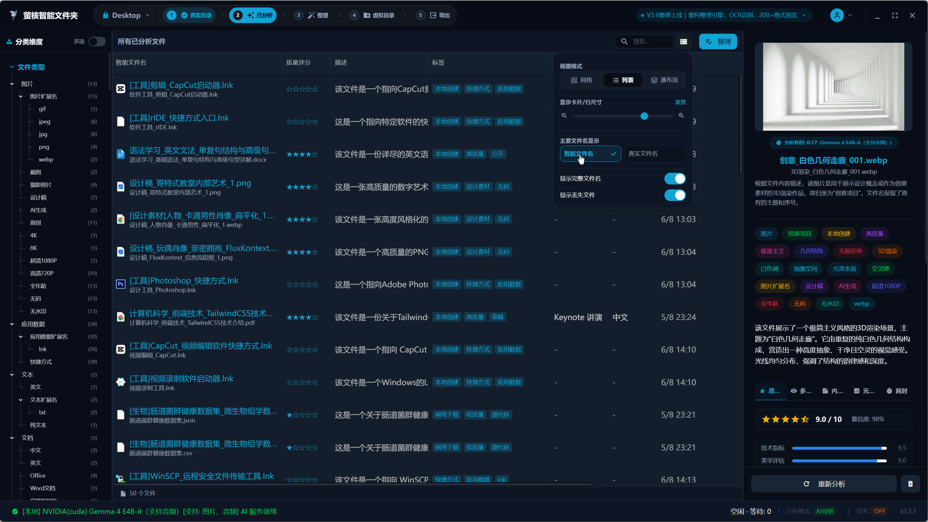This screenshot has height=522, width=928.
Task: Collapse the 应用数据 tree node
Action: click(x=12, y=324)
